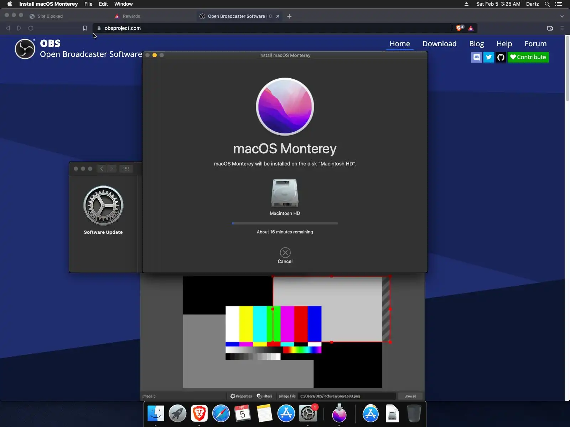
Task: Open the Window menu
Action: 123,4
